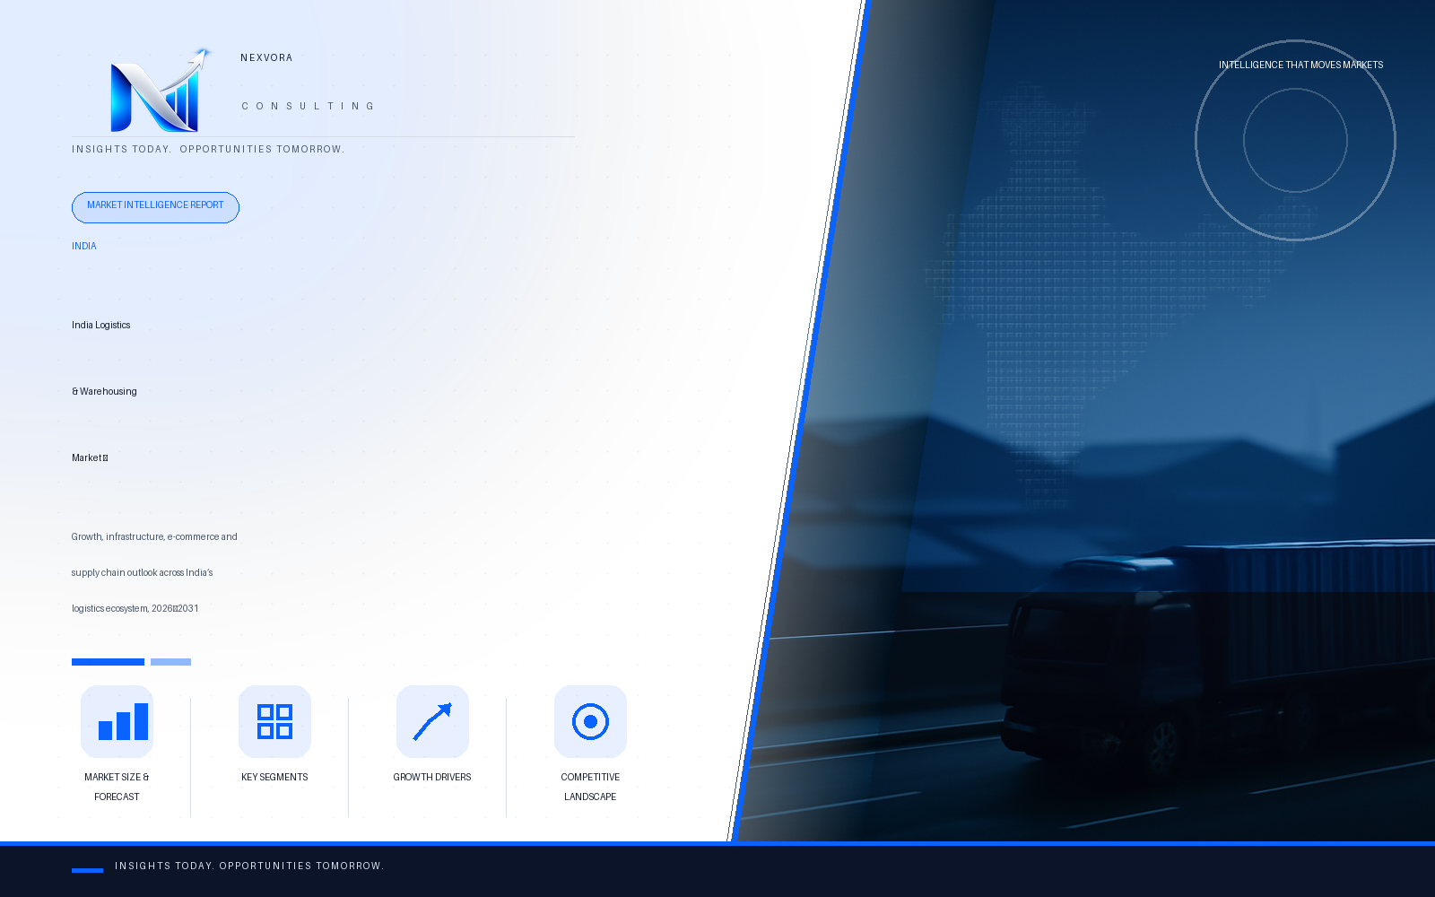Click the dark blue progress bar segment

coord(108,662)
